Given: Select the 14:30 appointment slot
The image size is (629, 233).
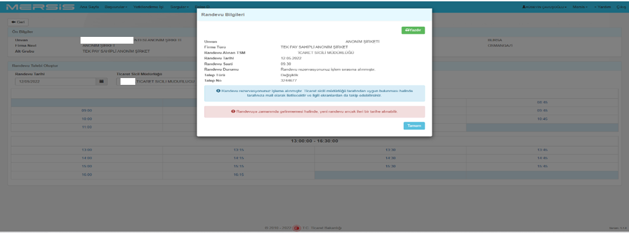Looking at the screenshot, I should click(x=390, y=159).
